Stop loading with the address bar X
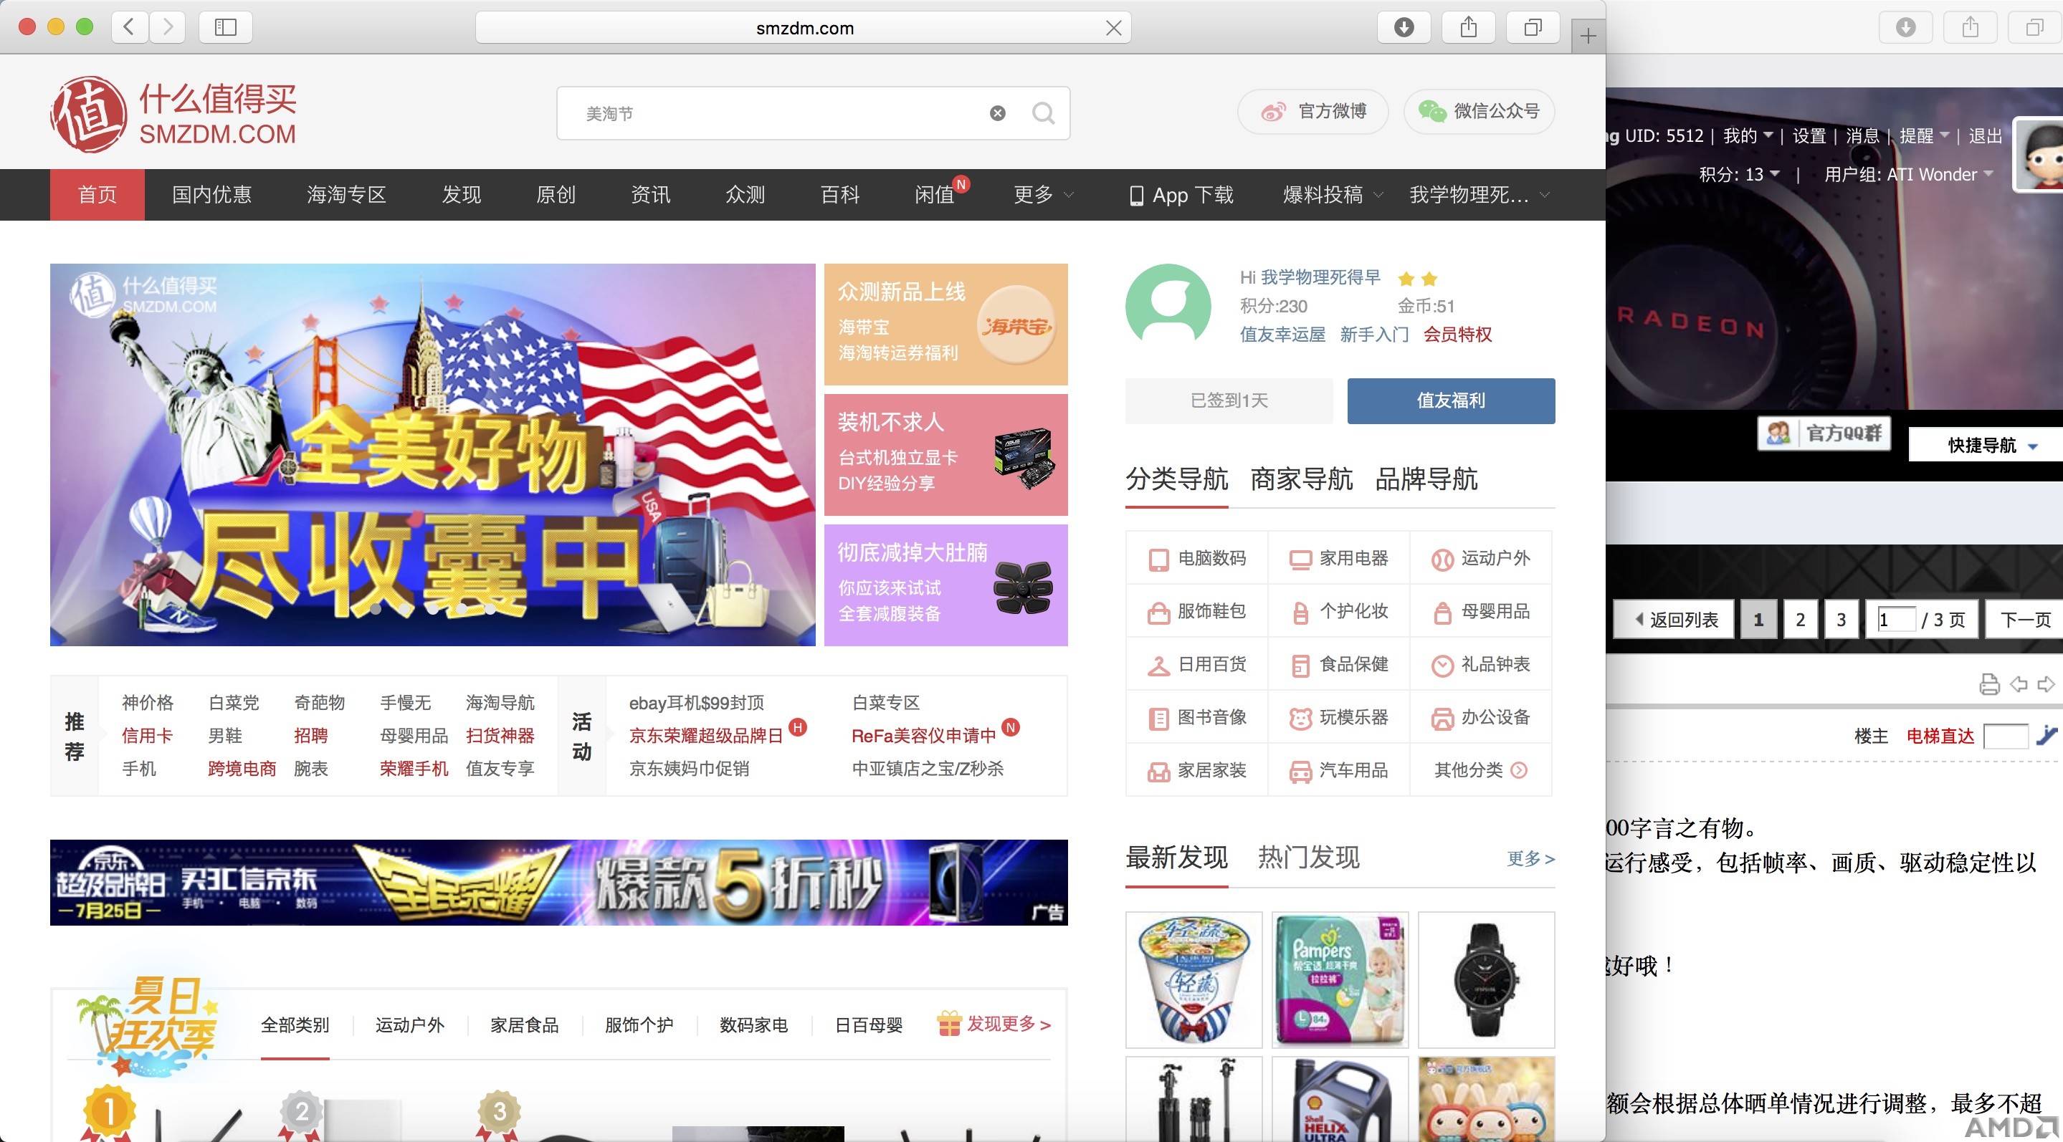Viewport: 2063px width, 1142px height. click(x=1113, y=28)
